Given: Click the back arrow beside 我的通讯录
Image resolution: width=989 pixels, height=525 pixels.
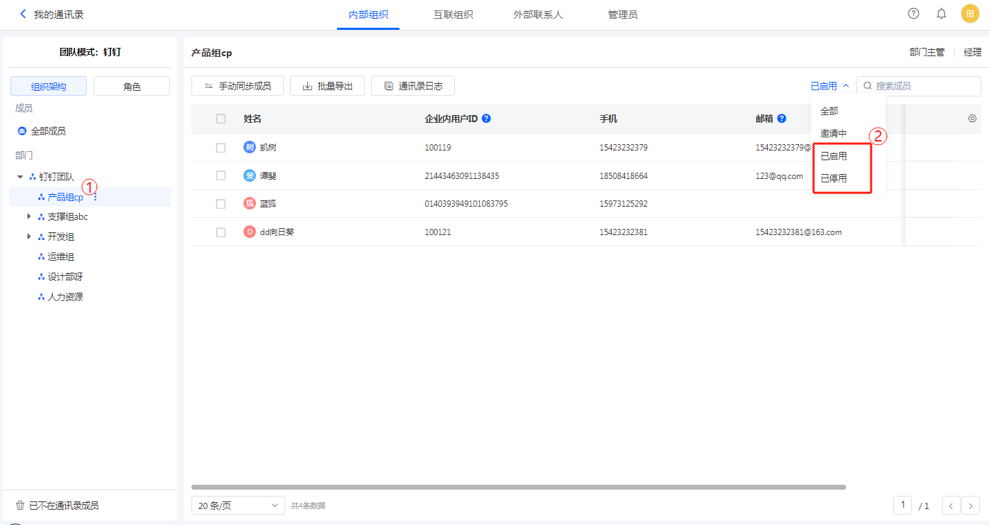Looking at the screenshot, I should [x=23, y=14].
